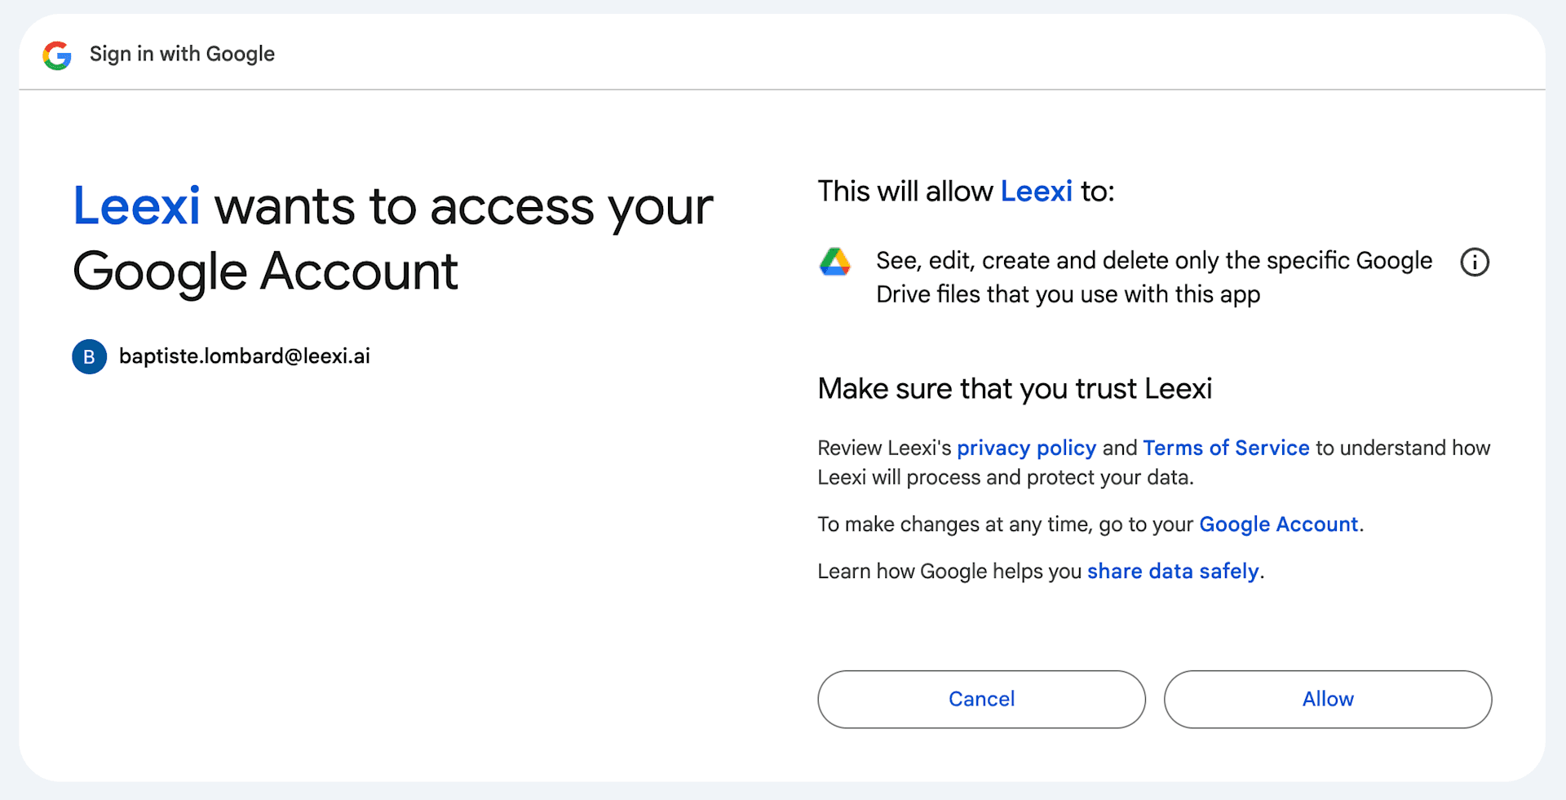Click the Drive files permission description text

1153,277
